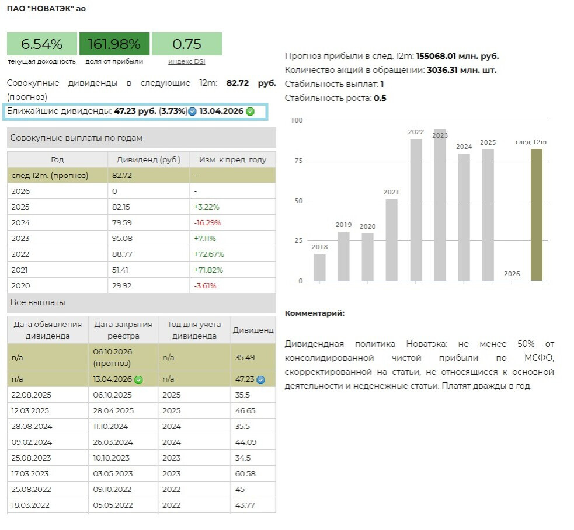Expand the Совокупные выплаты по годам section
Screen dimensions: 574x530
pos(141,138)
